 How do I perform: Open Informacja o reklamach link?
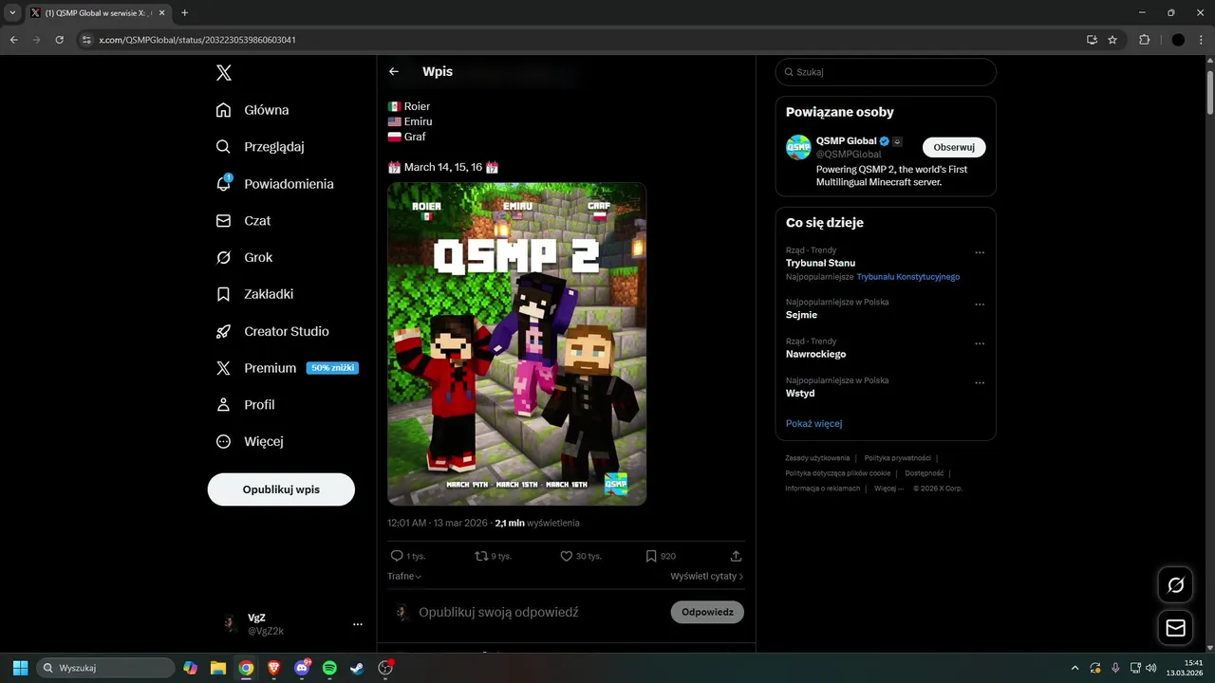(822, 489)
